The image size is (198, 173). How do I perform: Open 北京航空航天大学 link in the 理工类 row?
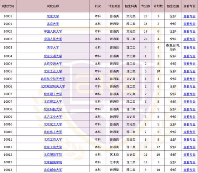[53, 86]
